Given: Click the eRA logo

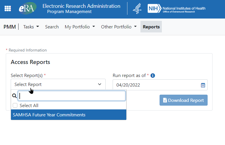Looking at the screenshot, I should click(28, 9).
